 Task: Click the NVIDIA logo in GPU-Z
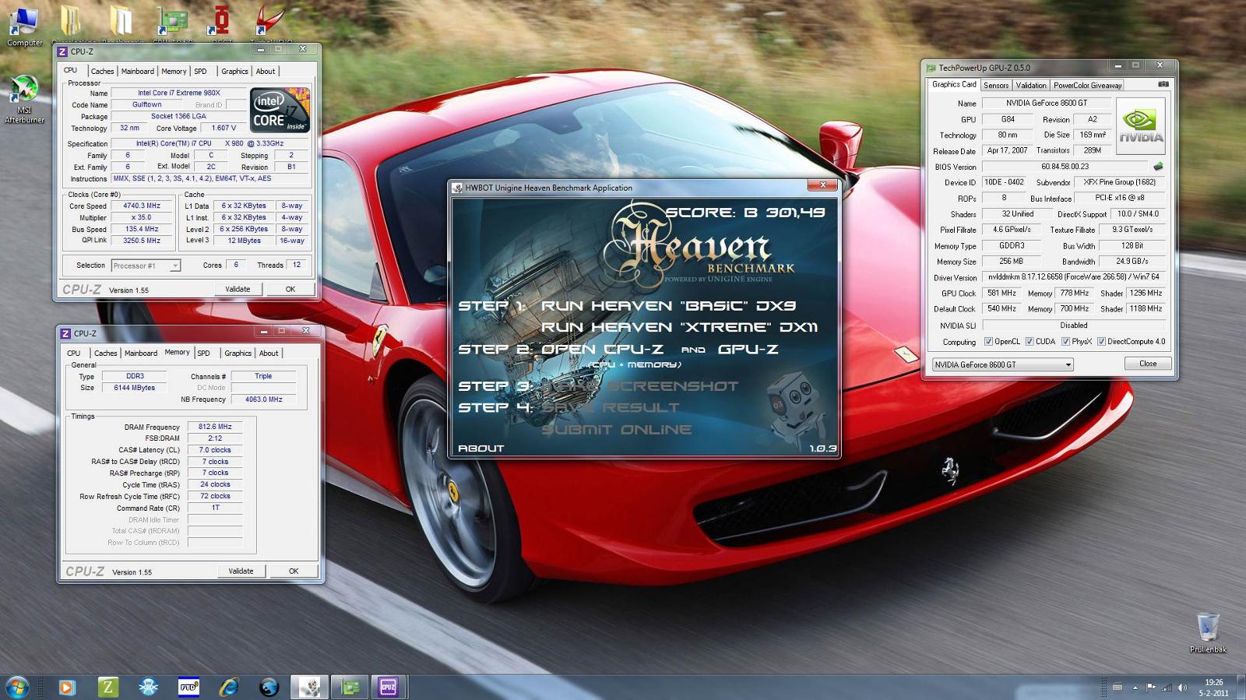[x=1141, y=125]
